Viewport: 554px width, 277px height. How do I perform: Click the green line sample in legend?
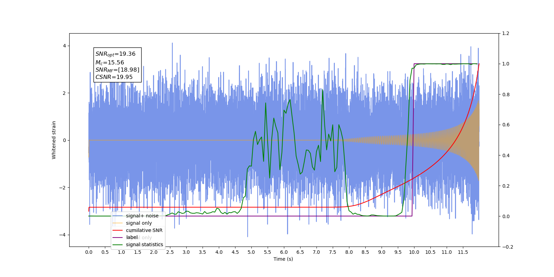[x=118, y=244]
